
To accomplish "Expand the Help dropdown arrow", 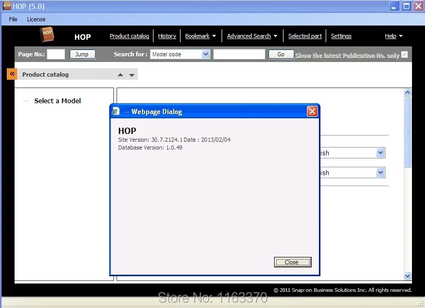I will point(401,36).
